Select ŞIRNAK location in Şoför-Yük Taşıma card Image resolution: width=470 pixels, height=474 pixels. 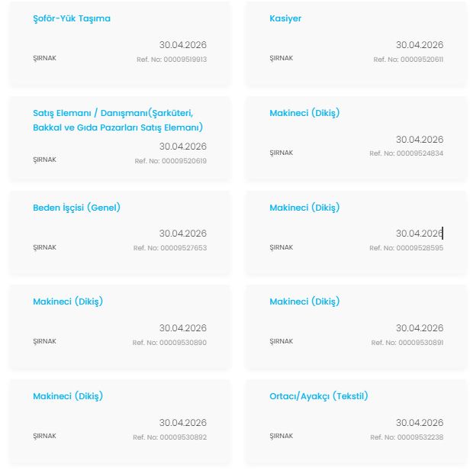click(44, 58)
